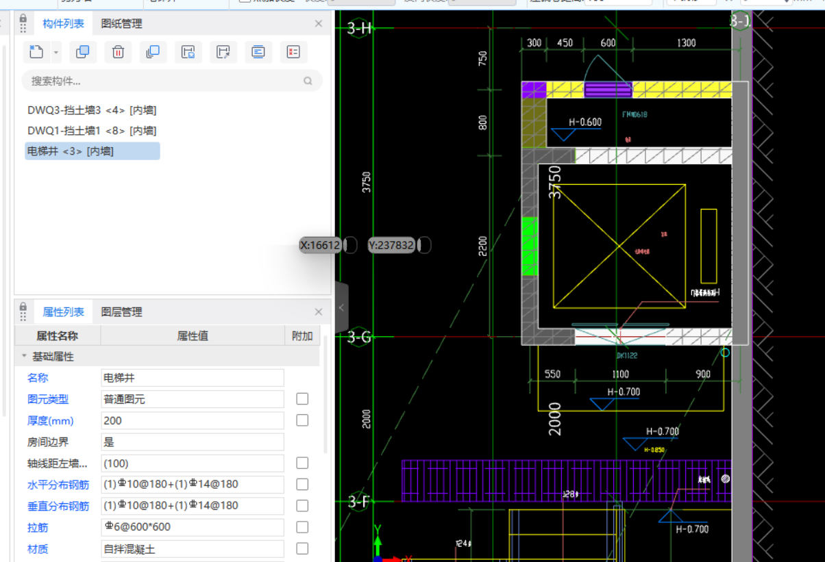
Task: Switch to the 图纸管理 tab
Action: [121, 24]
